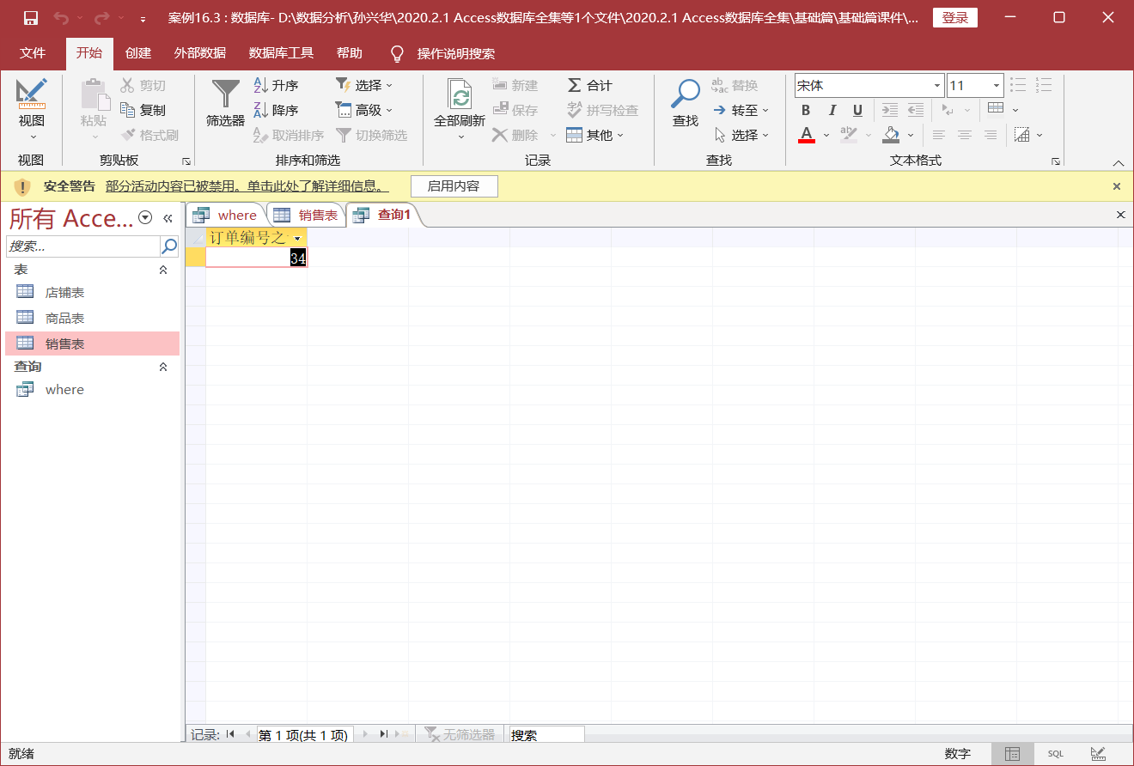Open the font size dropdown 11
Image resolution: width=1134 pixels, height=766 pixels.
click(x=997, y=85)
